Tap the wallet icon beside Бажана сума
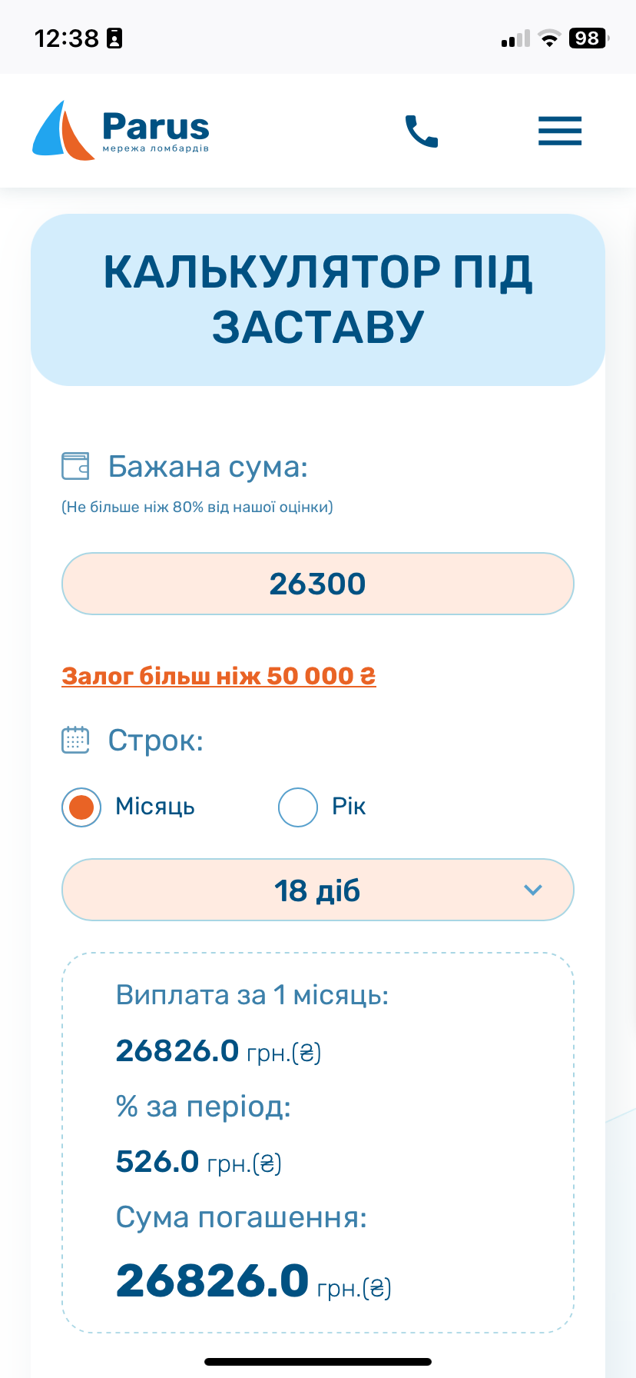 pyautogui.click(x=75, y=466)
